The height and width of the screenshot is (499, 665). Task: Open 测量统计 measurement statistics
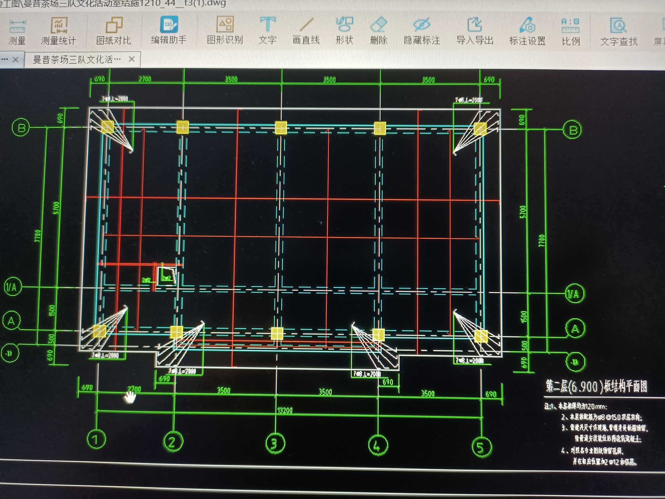pyautogui.click(x=59, y=32)
